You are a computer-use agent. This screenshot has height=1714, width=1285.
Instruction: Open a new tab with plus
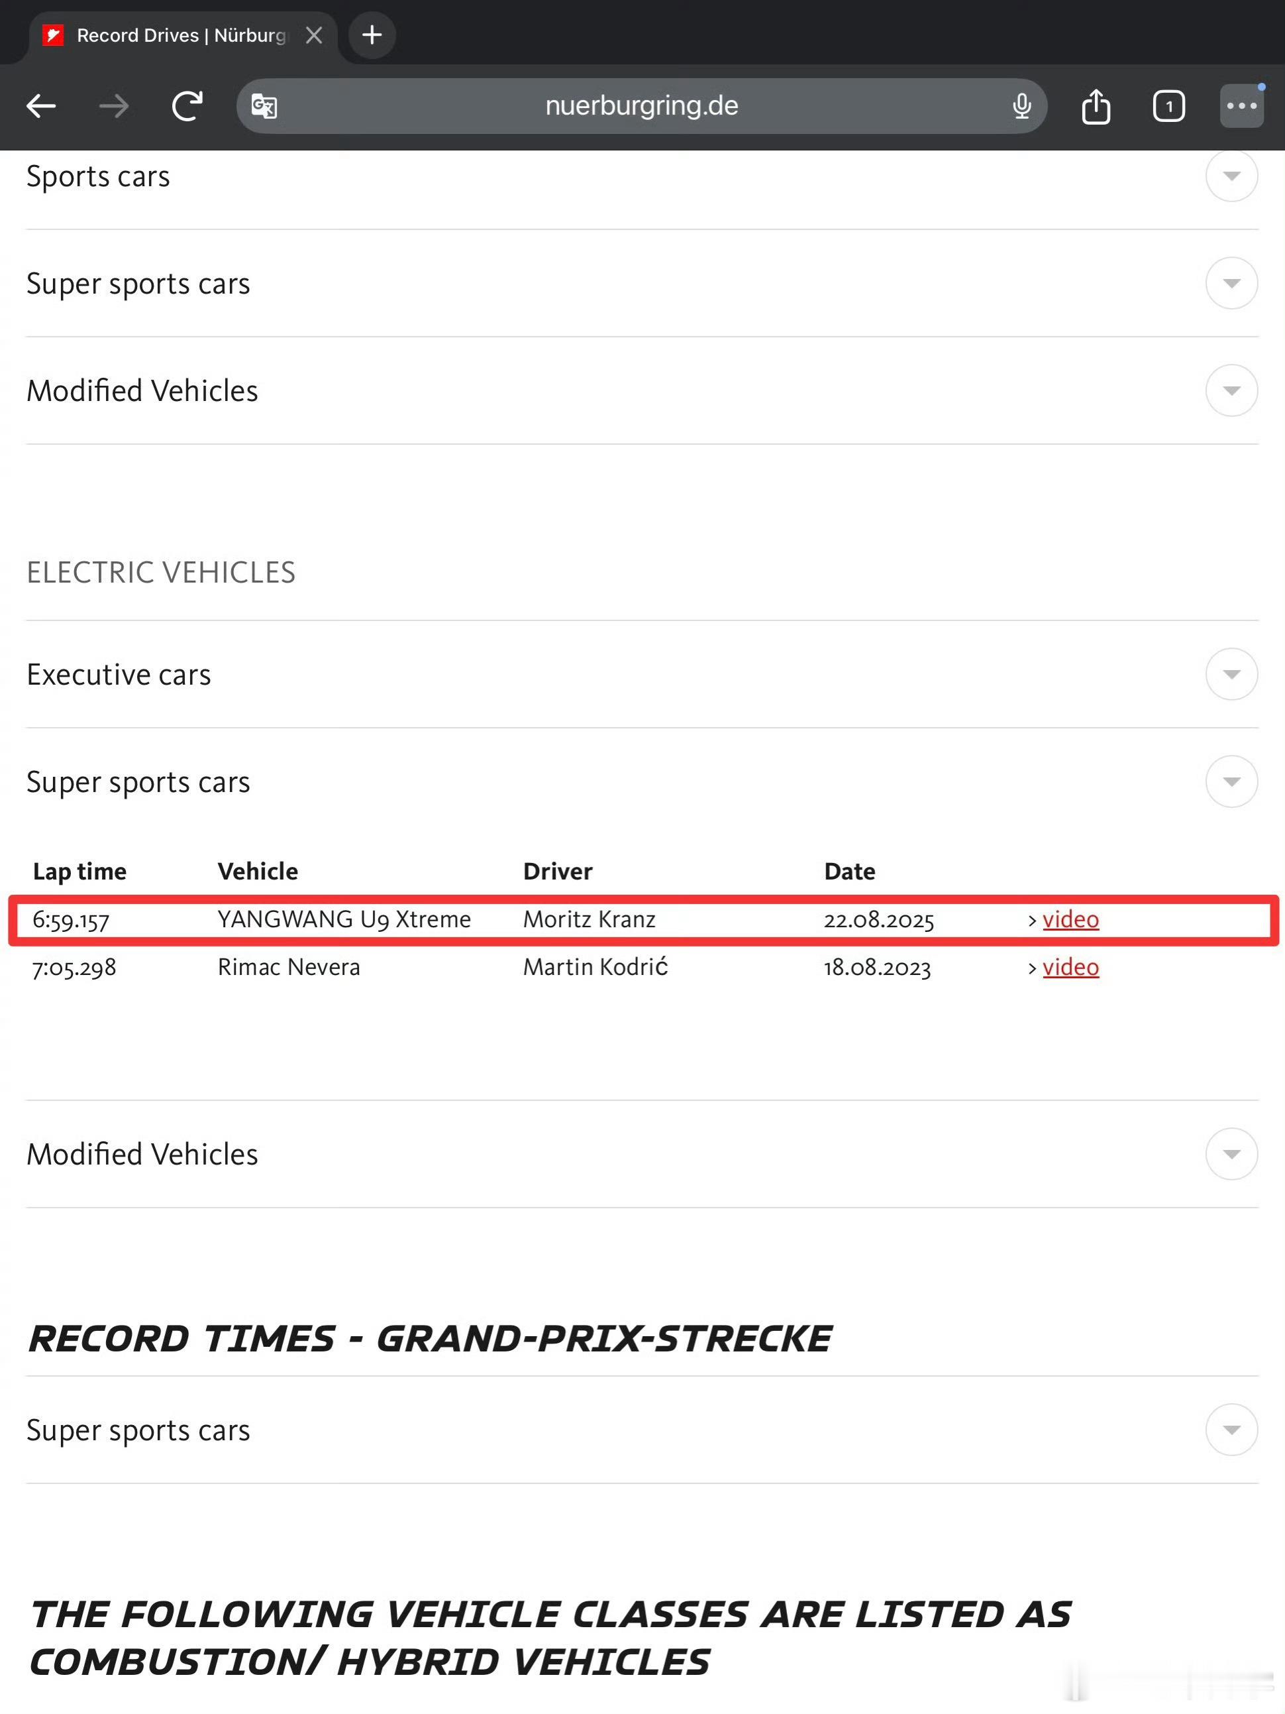(372, 35)
